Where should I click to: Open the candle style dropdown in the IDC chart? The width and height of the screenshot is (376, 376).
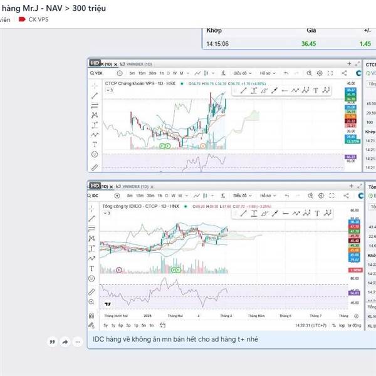pos(212,196)
